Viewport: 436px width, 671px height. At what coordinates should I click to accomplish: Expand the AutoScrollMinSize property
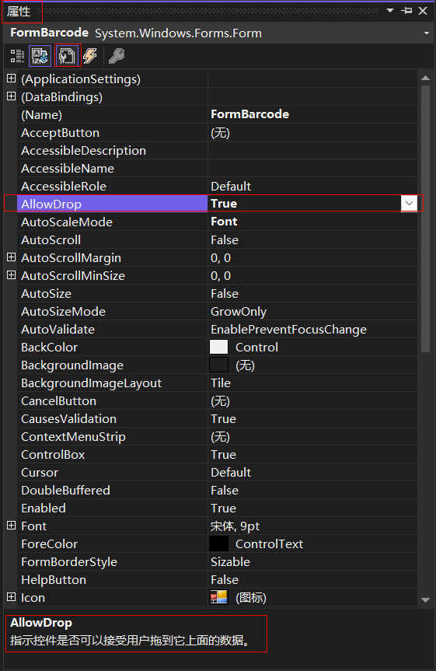[x=12, y=275]
